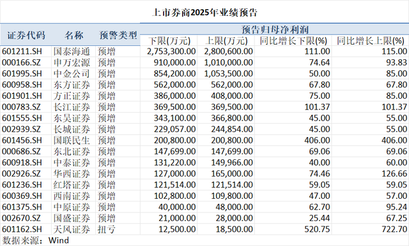Click the name cell 方正证券
This screenshot has height=246, width=409.
72,96
